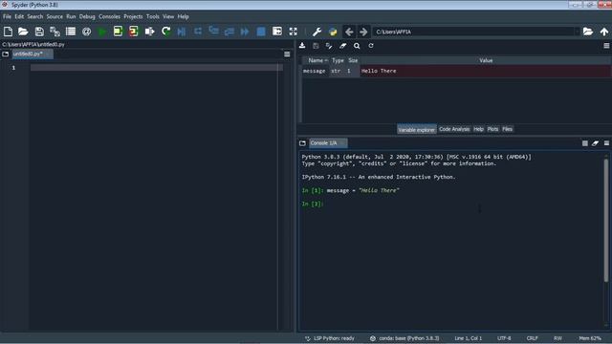Click Save data as icon in Variable explorer
The width and height of the screenshot is (612, 344).
(x=329, y=46)
